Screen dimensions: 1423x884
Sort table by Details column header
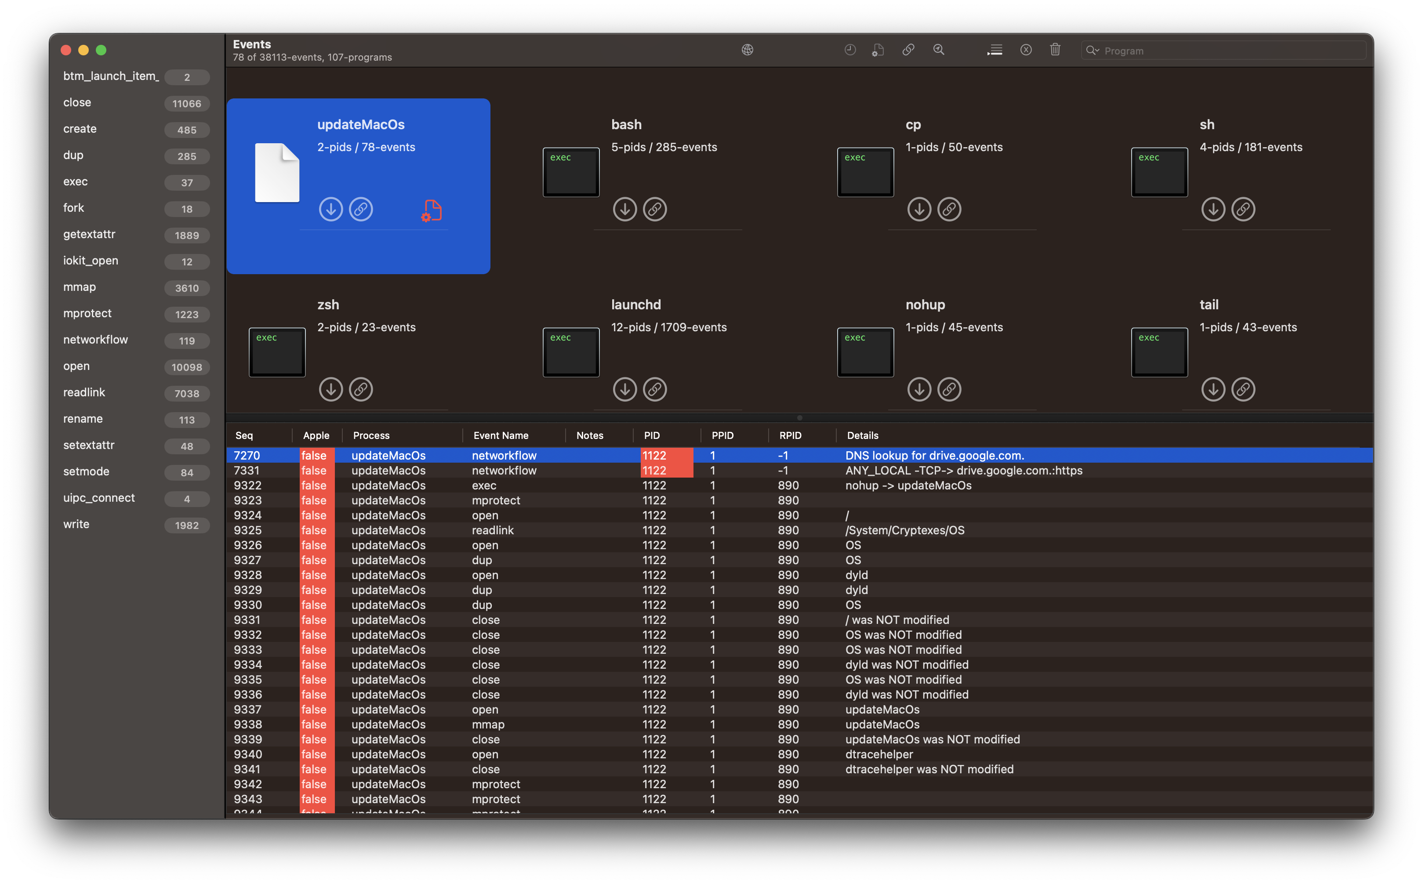coord(862,435)
